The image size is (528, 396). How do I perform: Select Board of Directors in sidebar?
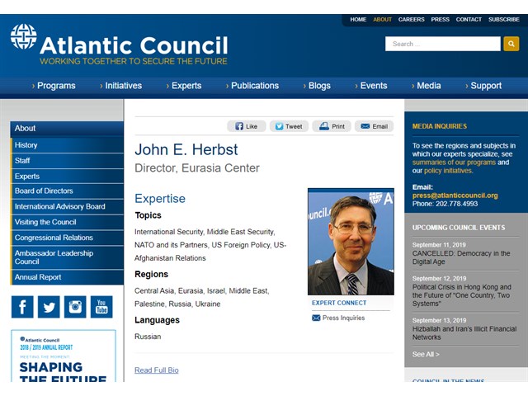[44, 191]
